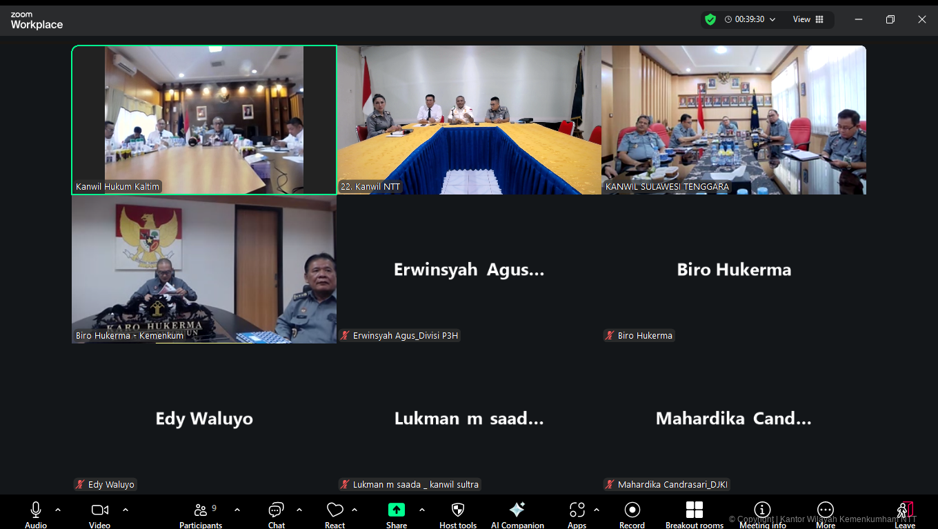Select the Kanwil Hukum Kaltim video tile

click(203, 119)
